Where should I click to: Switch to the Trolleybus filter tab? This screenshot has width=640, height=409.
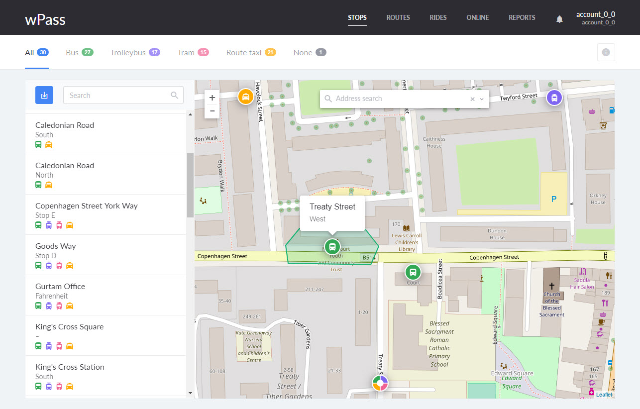pos(128,53)
